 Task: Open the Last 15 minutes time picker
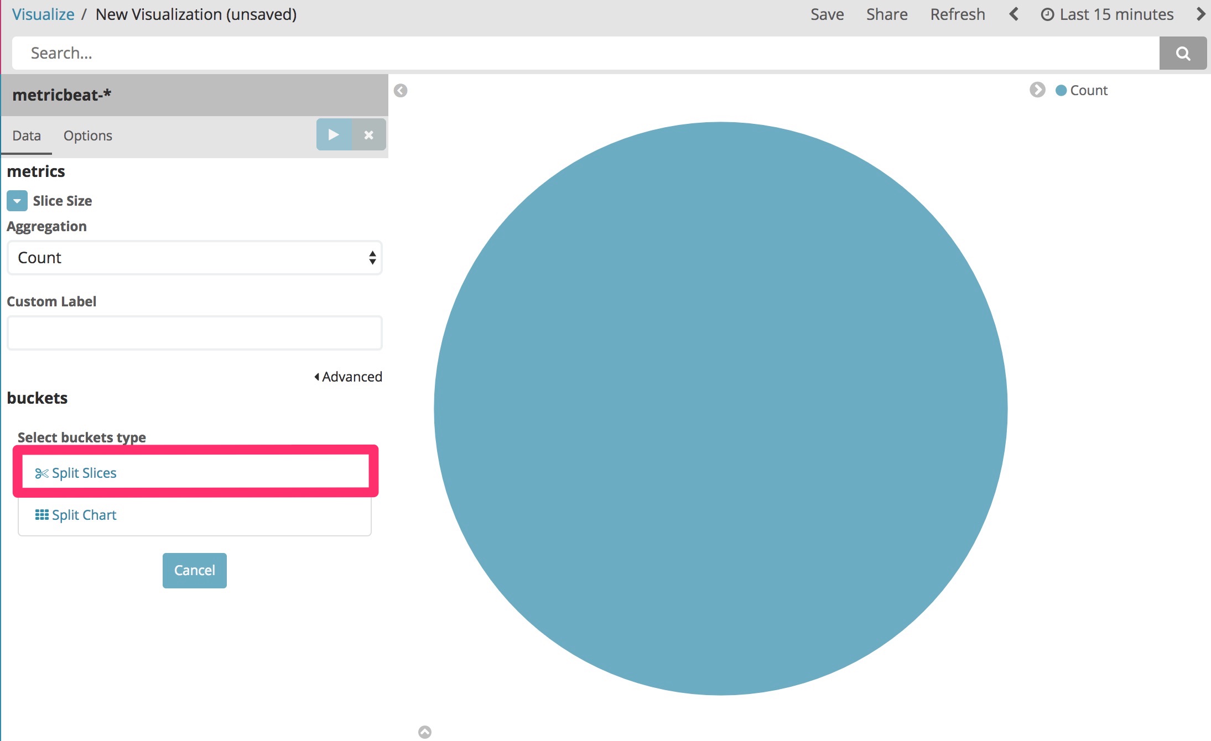point(1107,14)
